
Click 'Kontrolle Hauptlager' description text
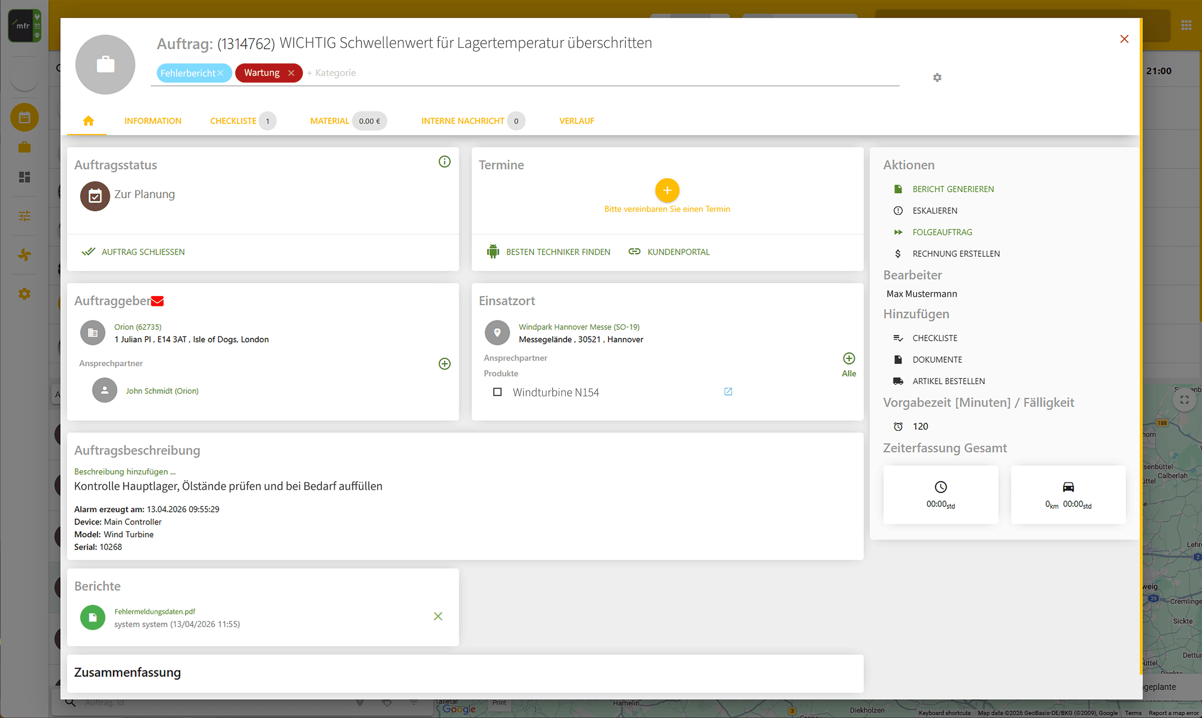pyautogui.click(x=228, y=486)
